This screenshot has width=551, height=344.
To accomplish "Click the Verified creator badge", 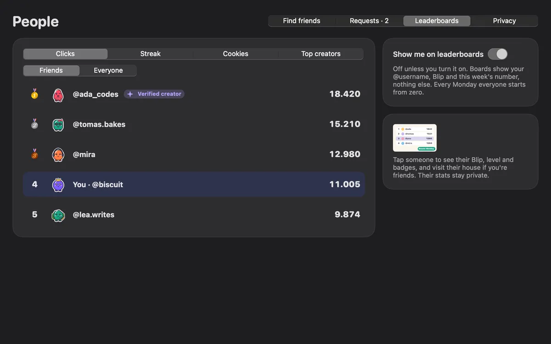I will point(154,94).
